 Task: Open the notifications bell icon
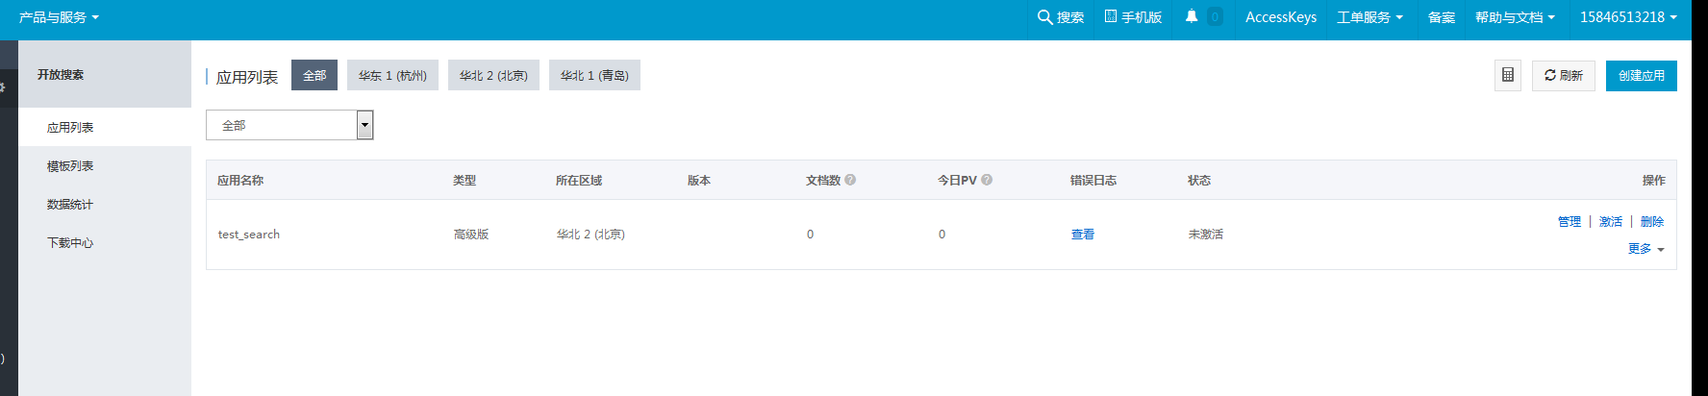1192,16
